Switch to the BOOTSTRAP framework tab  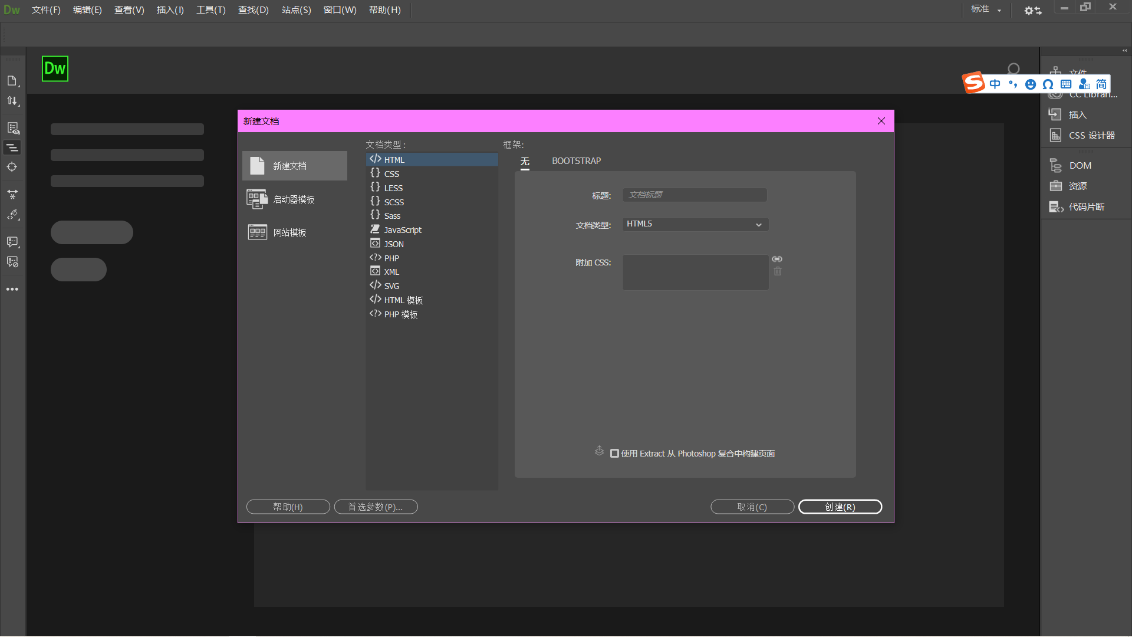[576, 161]
